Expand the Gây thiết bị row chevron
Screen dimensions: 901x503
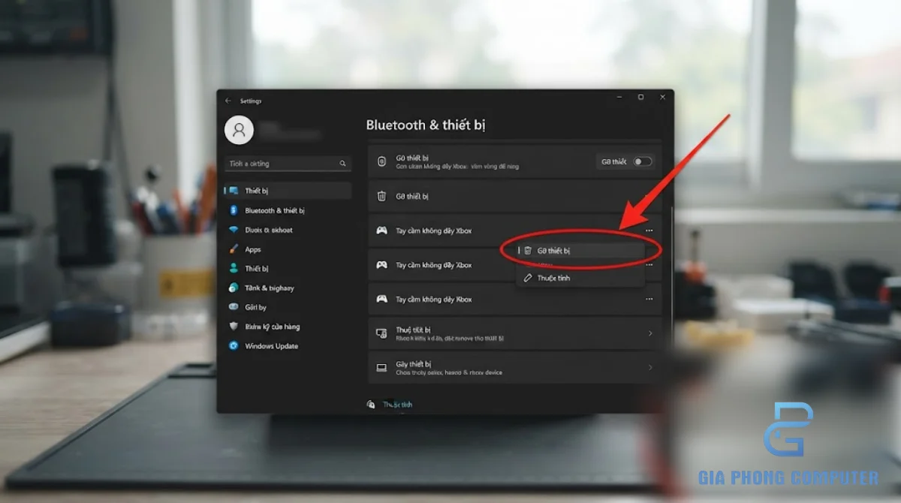(x=650, y=368)
